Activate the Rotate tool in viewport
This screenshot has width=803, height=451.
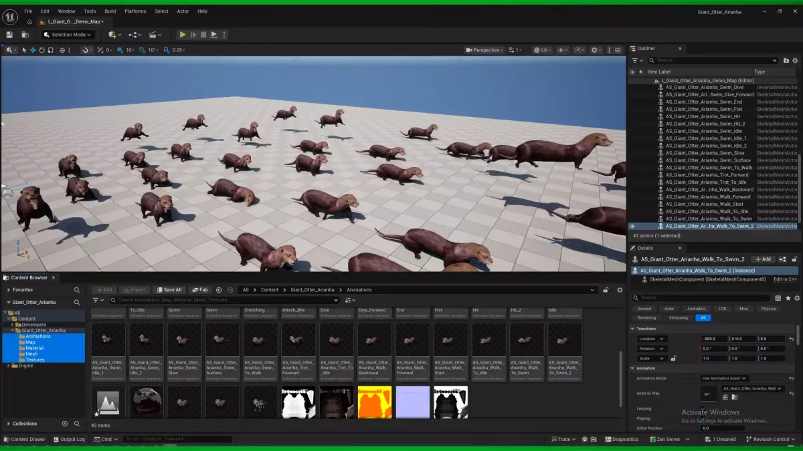41,50
